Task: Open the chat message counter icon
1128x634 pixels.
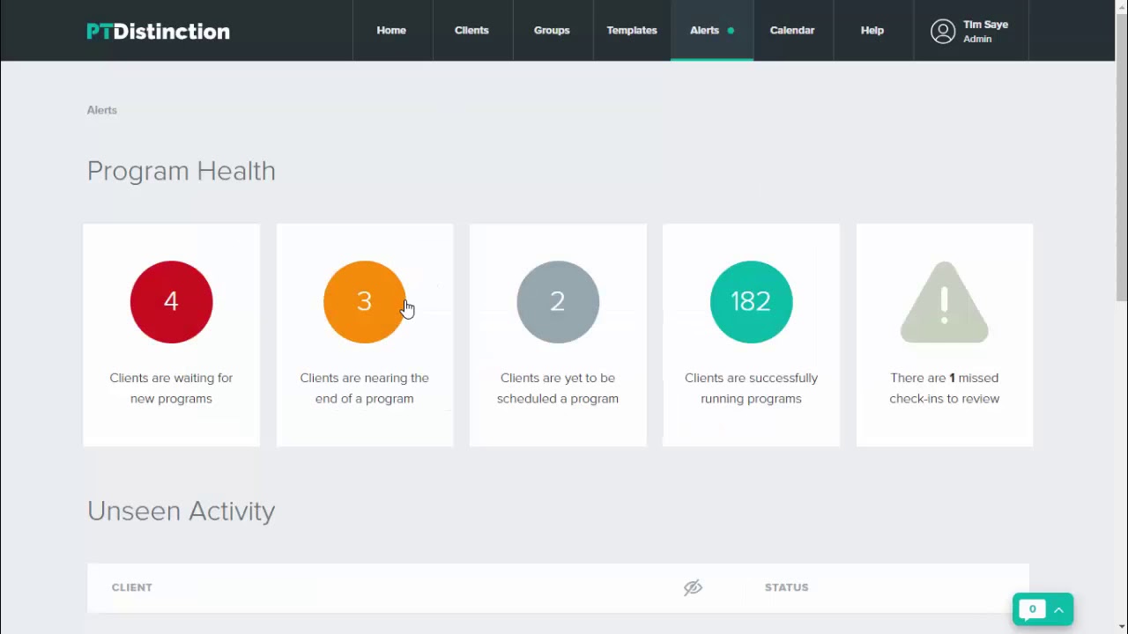Action: pyautogui.click(x=1032, y=609)
